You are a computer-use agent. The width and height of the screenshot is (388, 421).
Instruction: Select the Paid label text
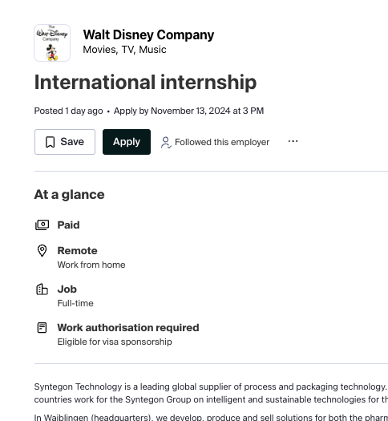point(68,225)
